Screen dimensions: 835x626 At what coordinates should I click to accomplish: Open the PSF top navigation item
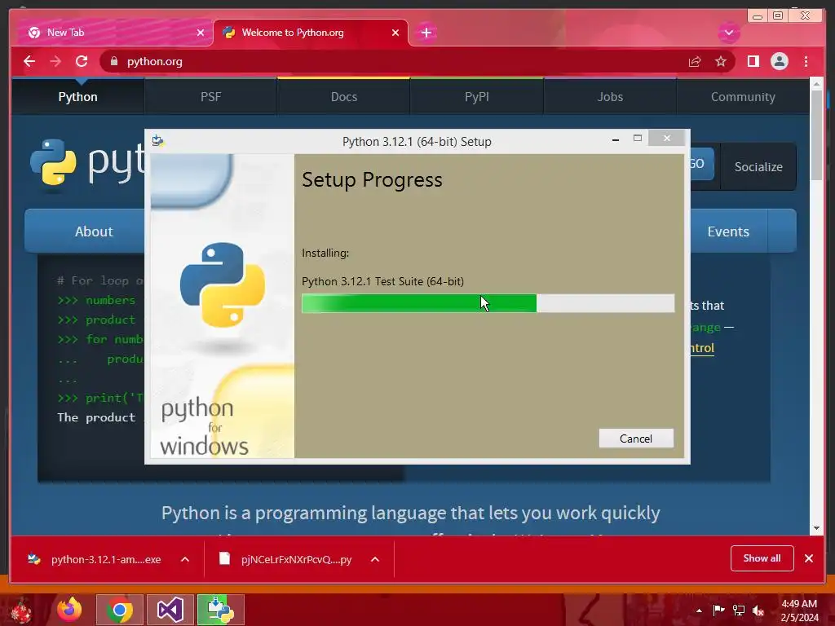coord(211,97)
